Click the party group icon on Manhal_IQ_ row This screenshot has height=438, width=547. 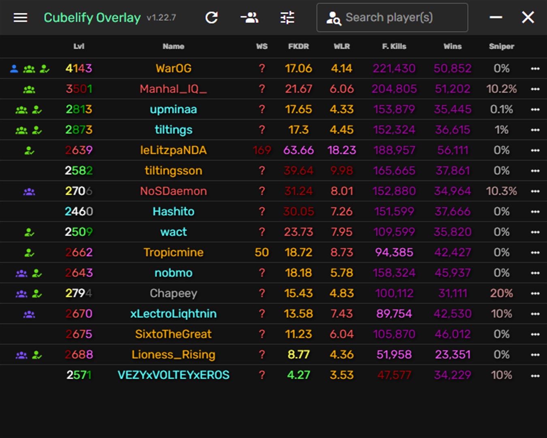29,89
